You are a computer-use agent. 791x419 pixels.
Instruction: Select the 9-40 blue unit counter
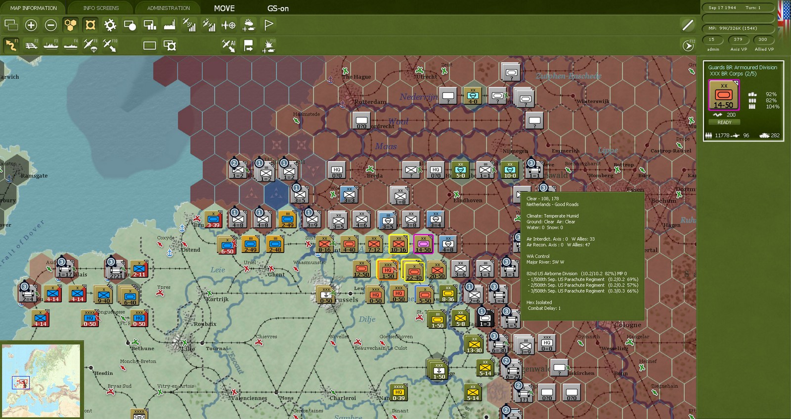[x=103, y=294]
